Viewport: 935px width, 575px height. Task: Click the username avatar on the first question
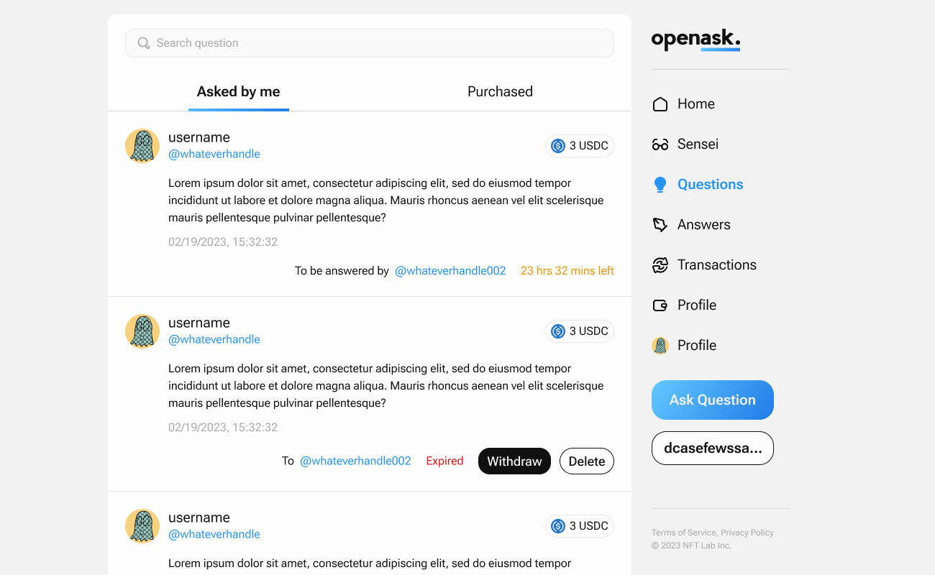point(142,145)
